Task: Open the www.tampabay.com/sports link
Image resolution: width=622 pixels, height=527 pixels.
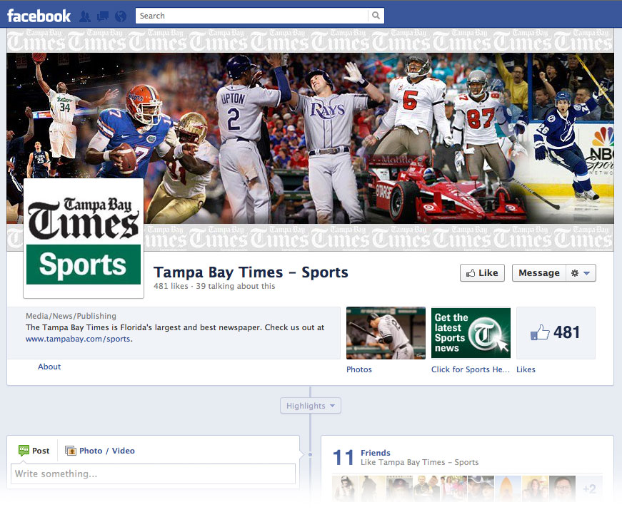Action: click(x=78, y=339)
